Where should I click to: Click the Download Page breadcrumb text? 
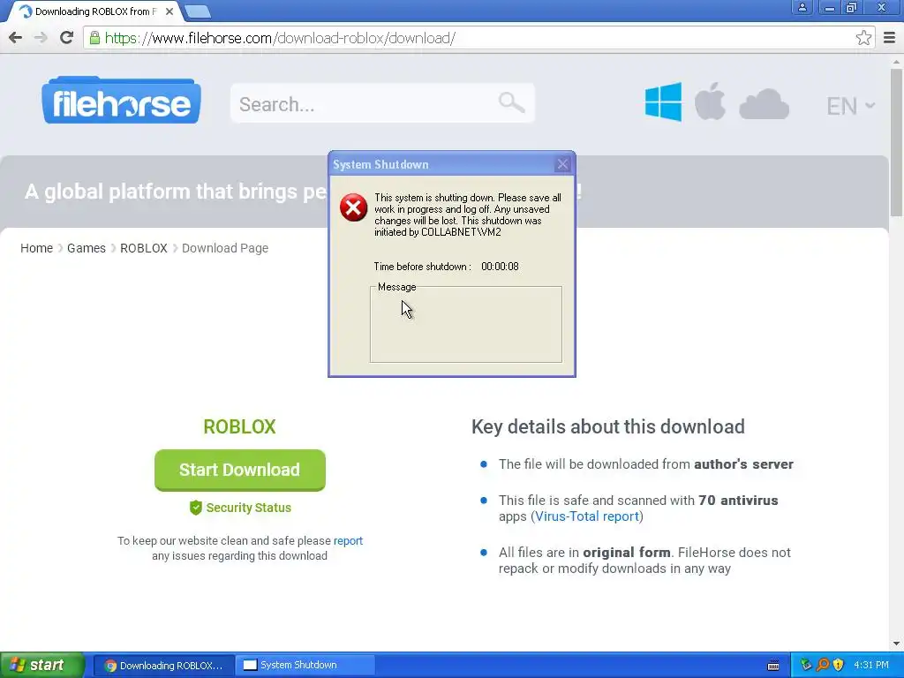coord(225,248)
